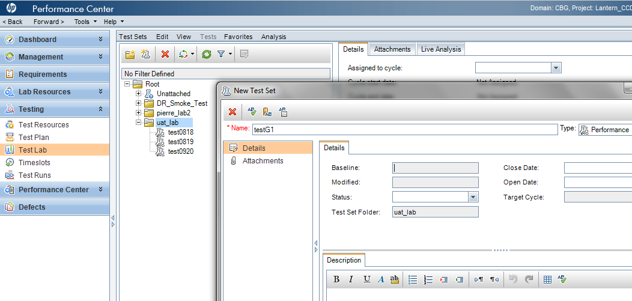632x301 pixels.
Task: Expand the Lab Resources sidebar section
Action: (x=100, y=91)
